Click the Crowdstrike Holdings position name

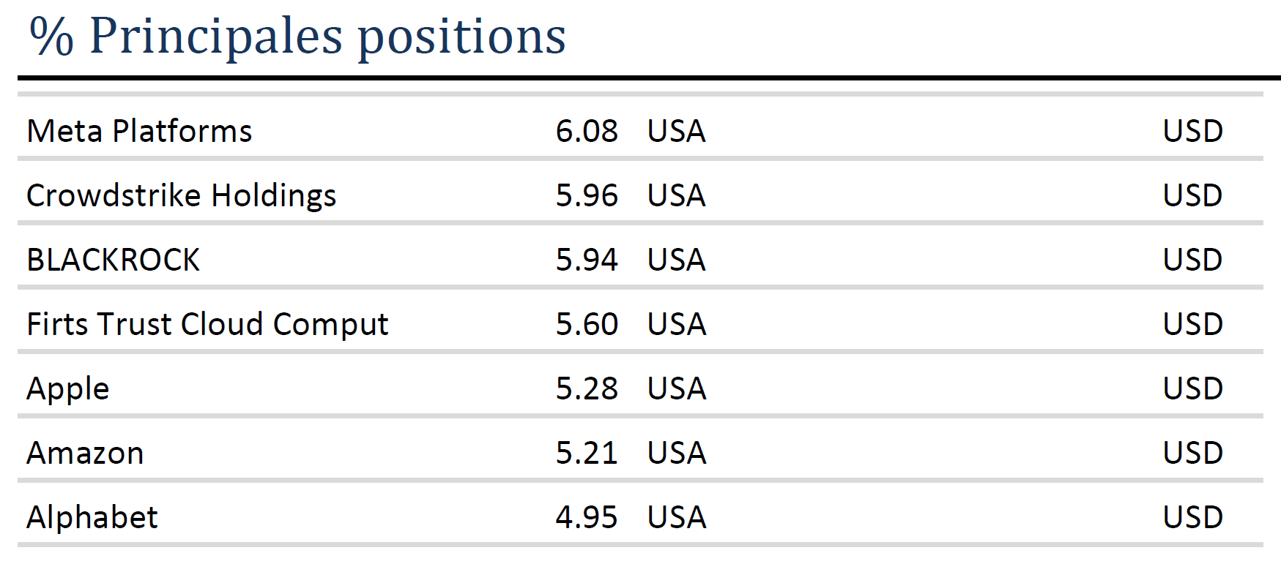click(x=182, y=196)
